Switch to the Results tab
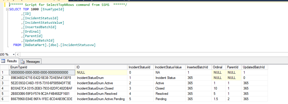 pyautogui.click(x=9, y=61)
